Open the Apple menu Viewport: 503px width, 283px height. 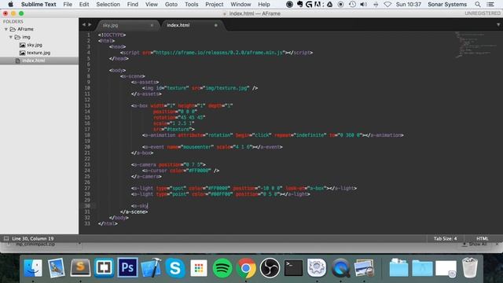coord(10,5)
